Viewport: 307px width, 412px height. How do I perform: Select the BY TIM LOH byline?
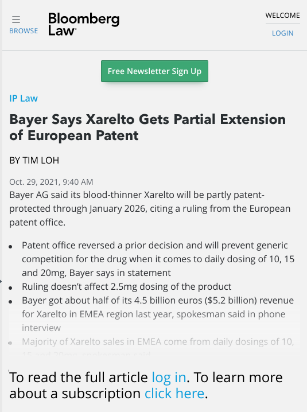[x=34, y=160]
